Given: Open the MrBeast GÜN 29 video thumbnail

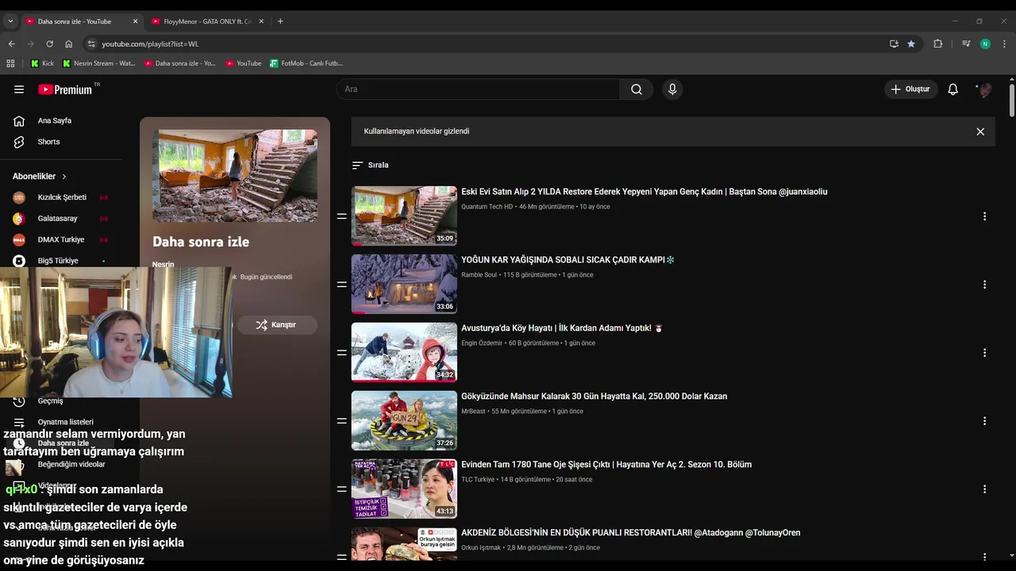Looking at the screenshot, I should coord(404,420).
